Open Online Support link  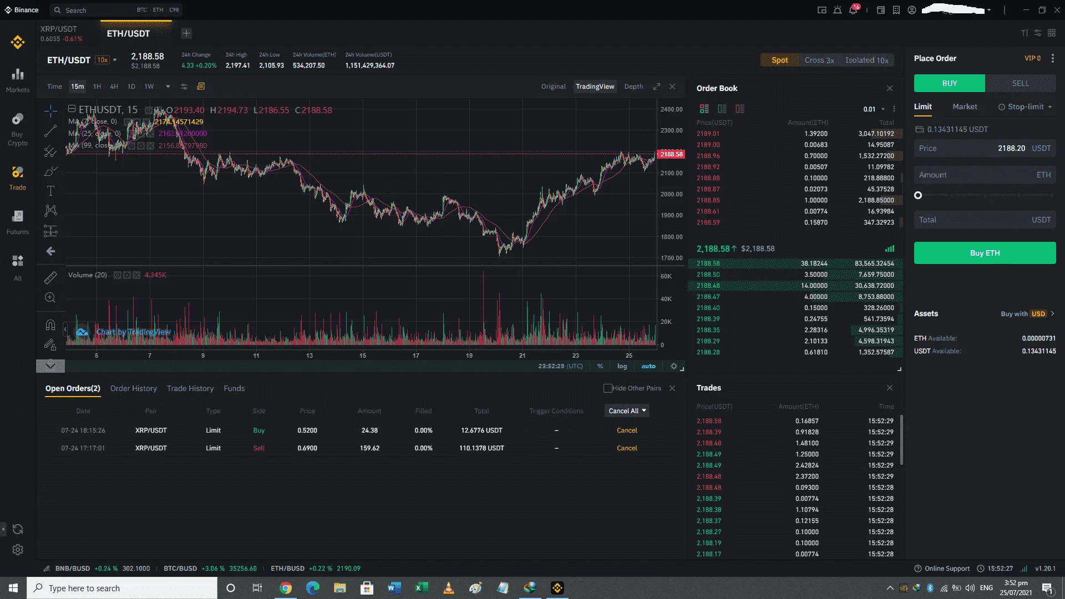pos(942,568)
